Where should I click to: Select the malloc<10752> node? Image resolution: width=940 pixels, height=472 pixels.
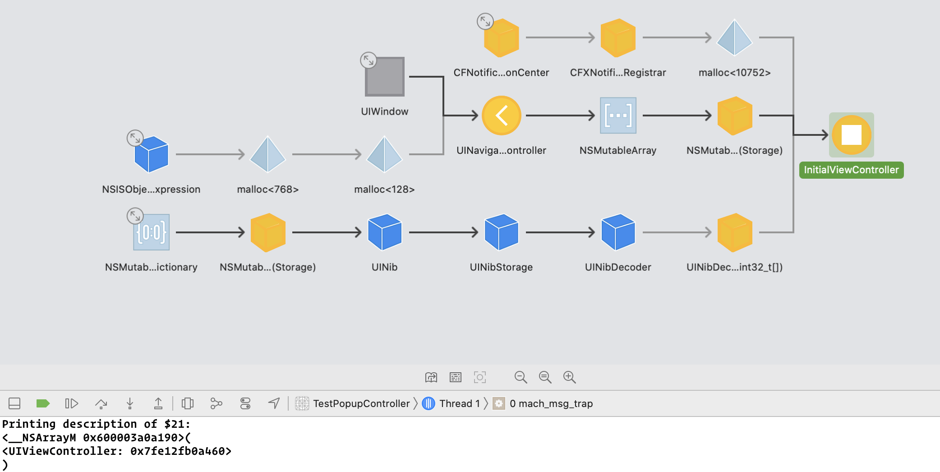coord(735,38)
